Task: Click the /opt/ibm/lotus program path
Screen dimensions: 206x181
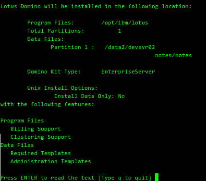Action: 125,23
